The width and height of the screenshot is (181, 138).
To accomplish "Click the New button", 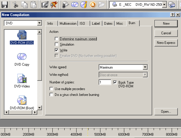I will [x=166, y=24].
